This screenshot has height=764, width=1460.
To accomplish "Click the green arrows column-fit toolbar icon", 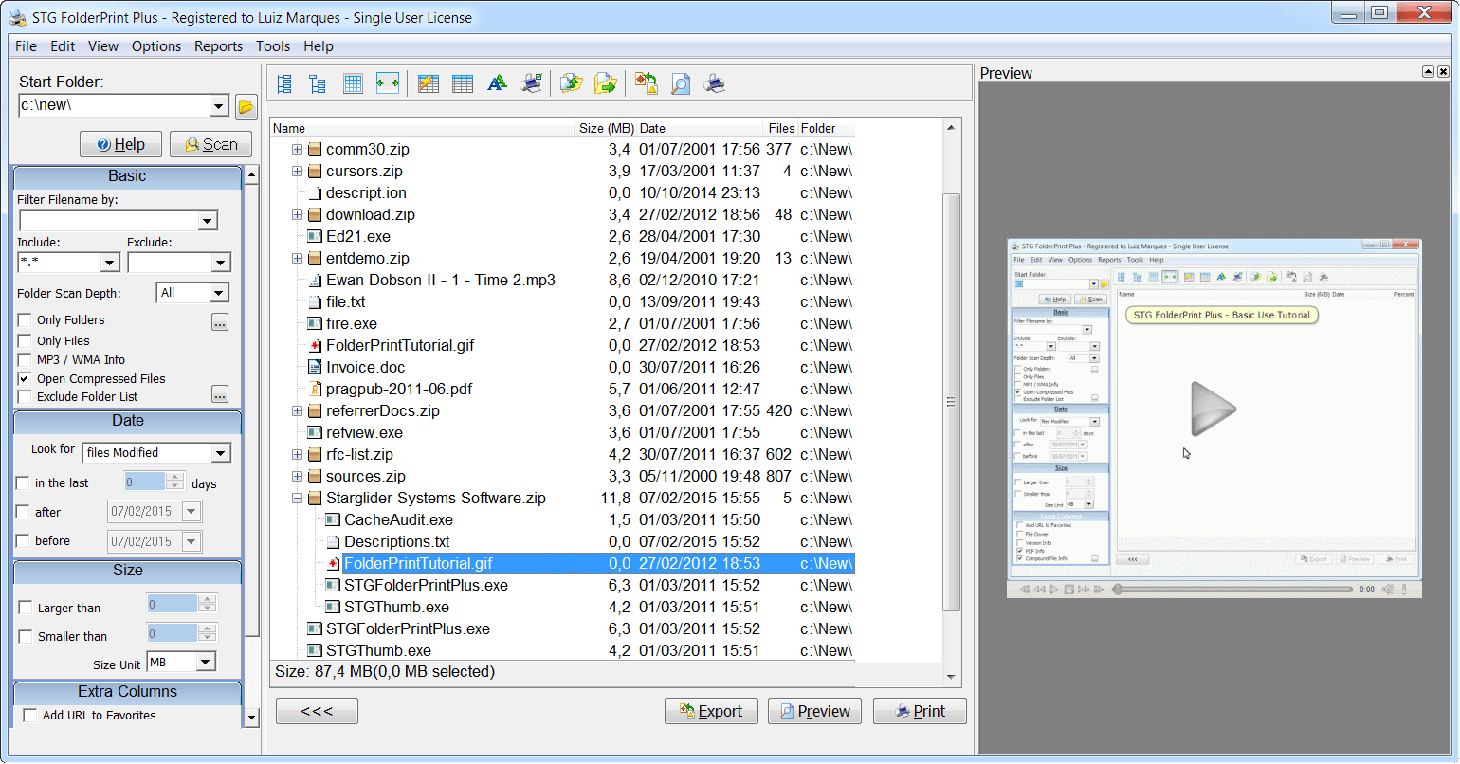I will (x=387, y=84).
